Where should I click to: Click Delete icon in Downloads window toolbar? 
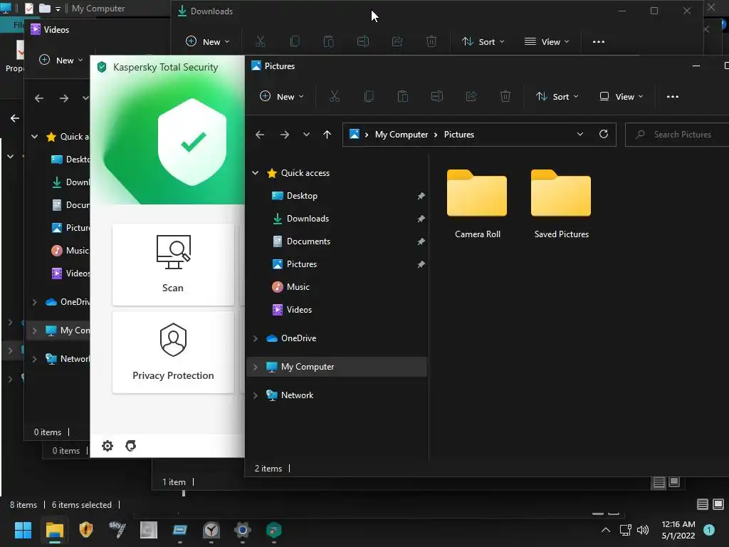tap(431, 41)
